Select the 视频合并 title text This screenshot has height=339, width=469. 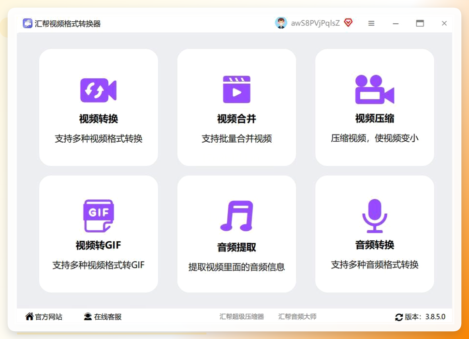(x=236, y=119)
